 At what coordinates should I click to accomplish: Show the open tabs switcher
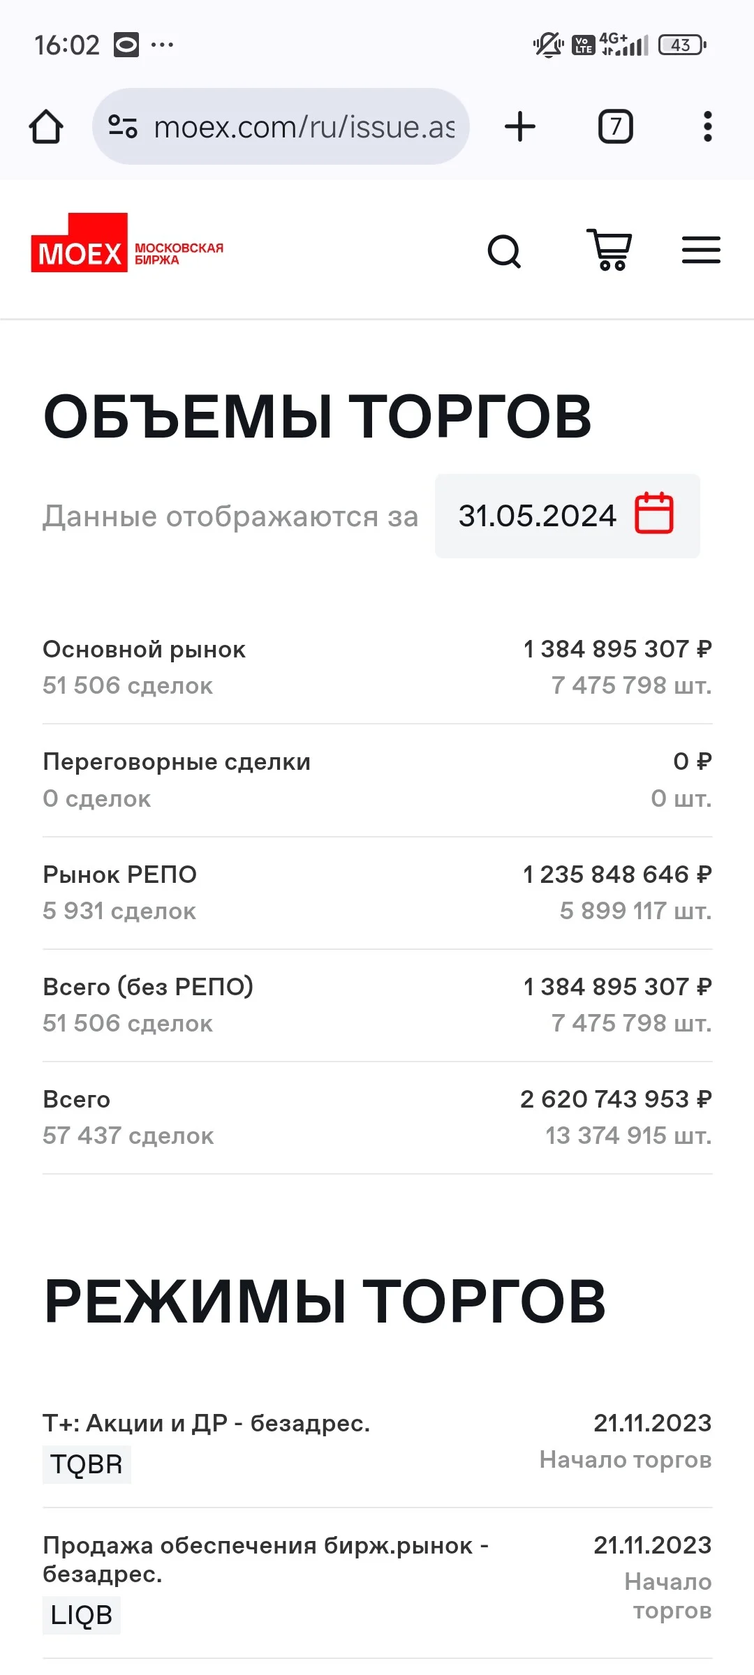point(616,126)
